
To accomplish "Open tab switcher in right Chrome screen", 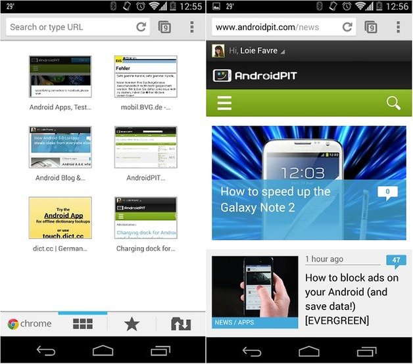I will [x=371, y=27].
